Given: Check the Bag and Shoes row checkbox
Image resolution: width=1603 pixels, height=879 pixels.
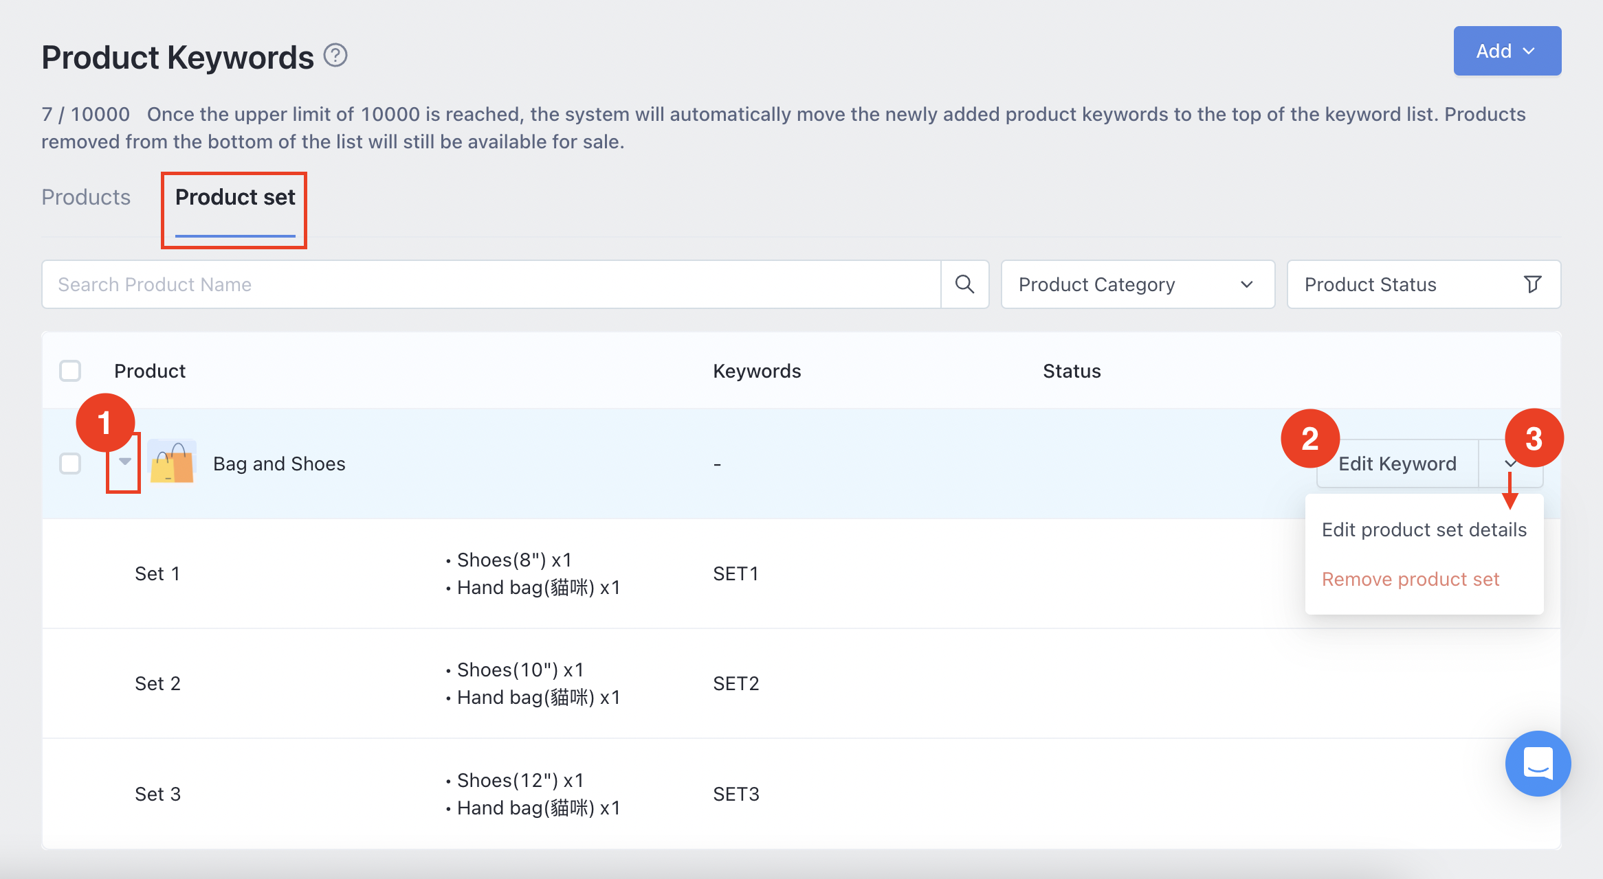Looking at the screenshot, I should coord(70,464).
